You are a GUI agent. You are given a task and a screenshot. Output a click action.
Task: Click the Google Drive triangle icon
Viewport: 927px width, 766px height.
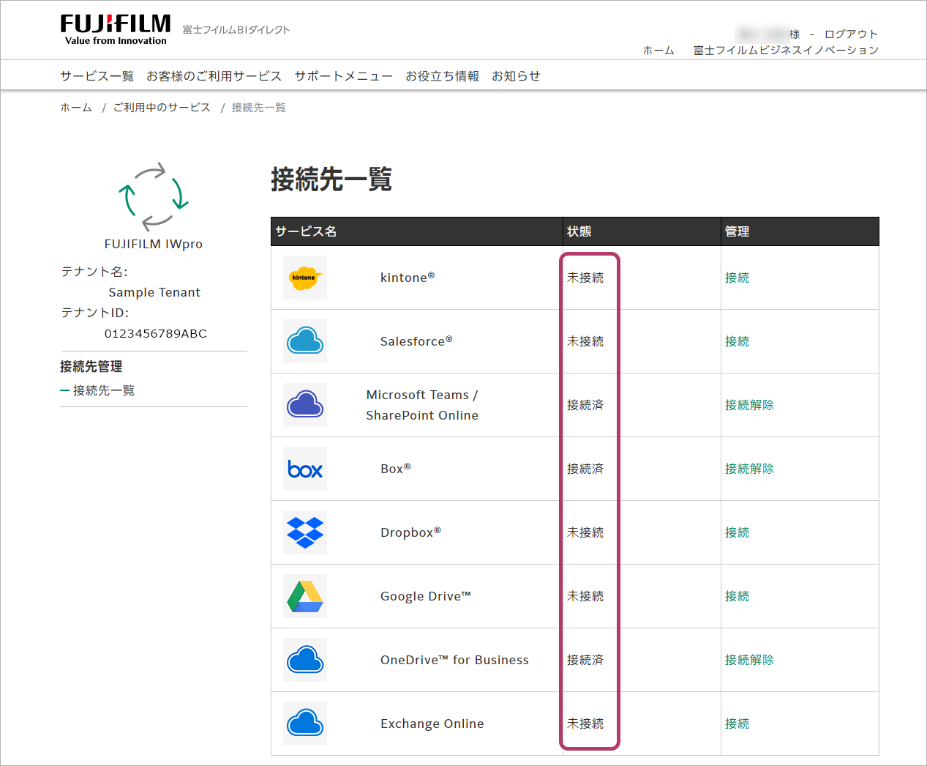[x=305, y=596]
